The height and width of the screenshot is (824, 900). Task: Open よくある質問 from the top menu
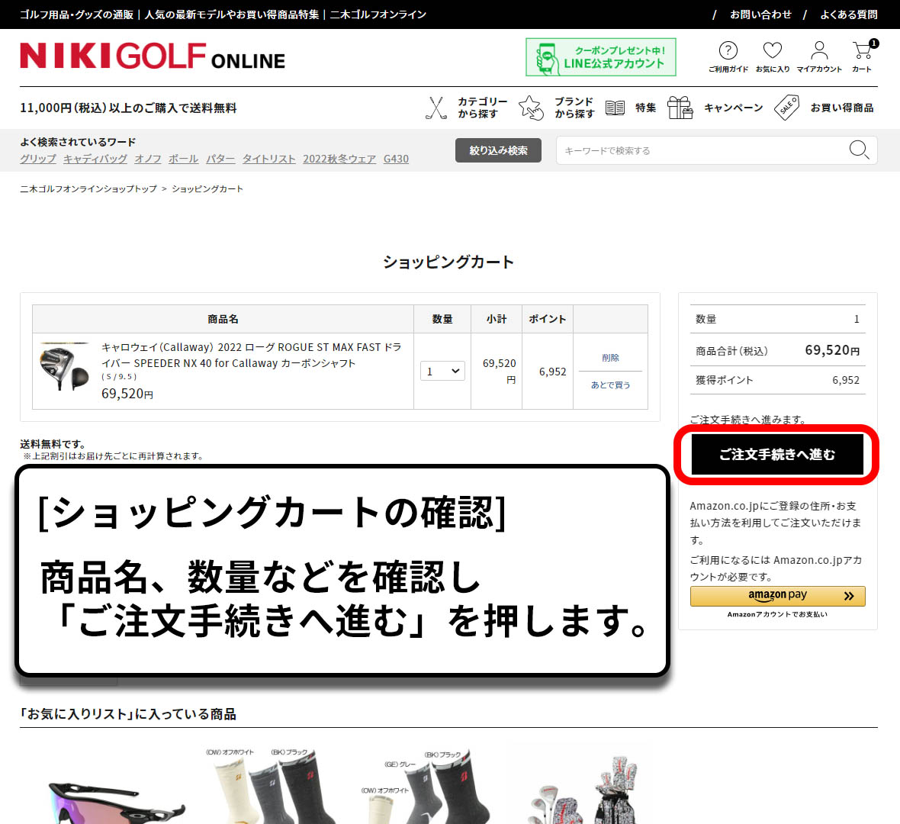848,14
